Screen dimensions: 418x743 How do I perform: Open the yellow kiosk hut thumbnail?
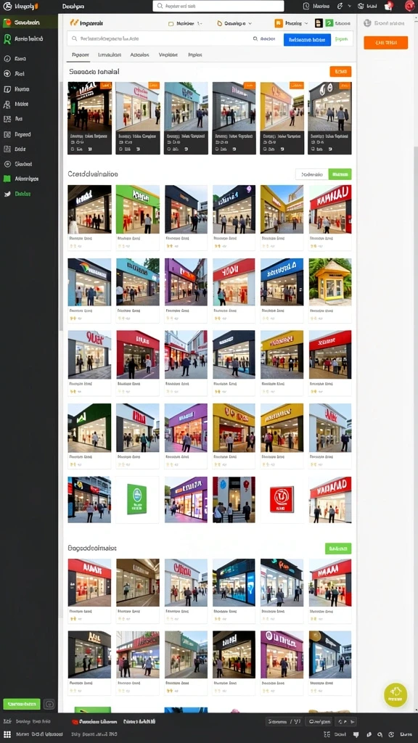330,282
